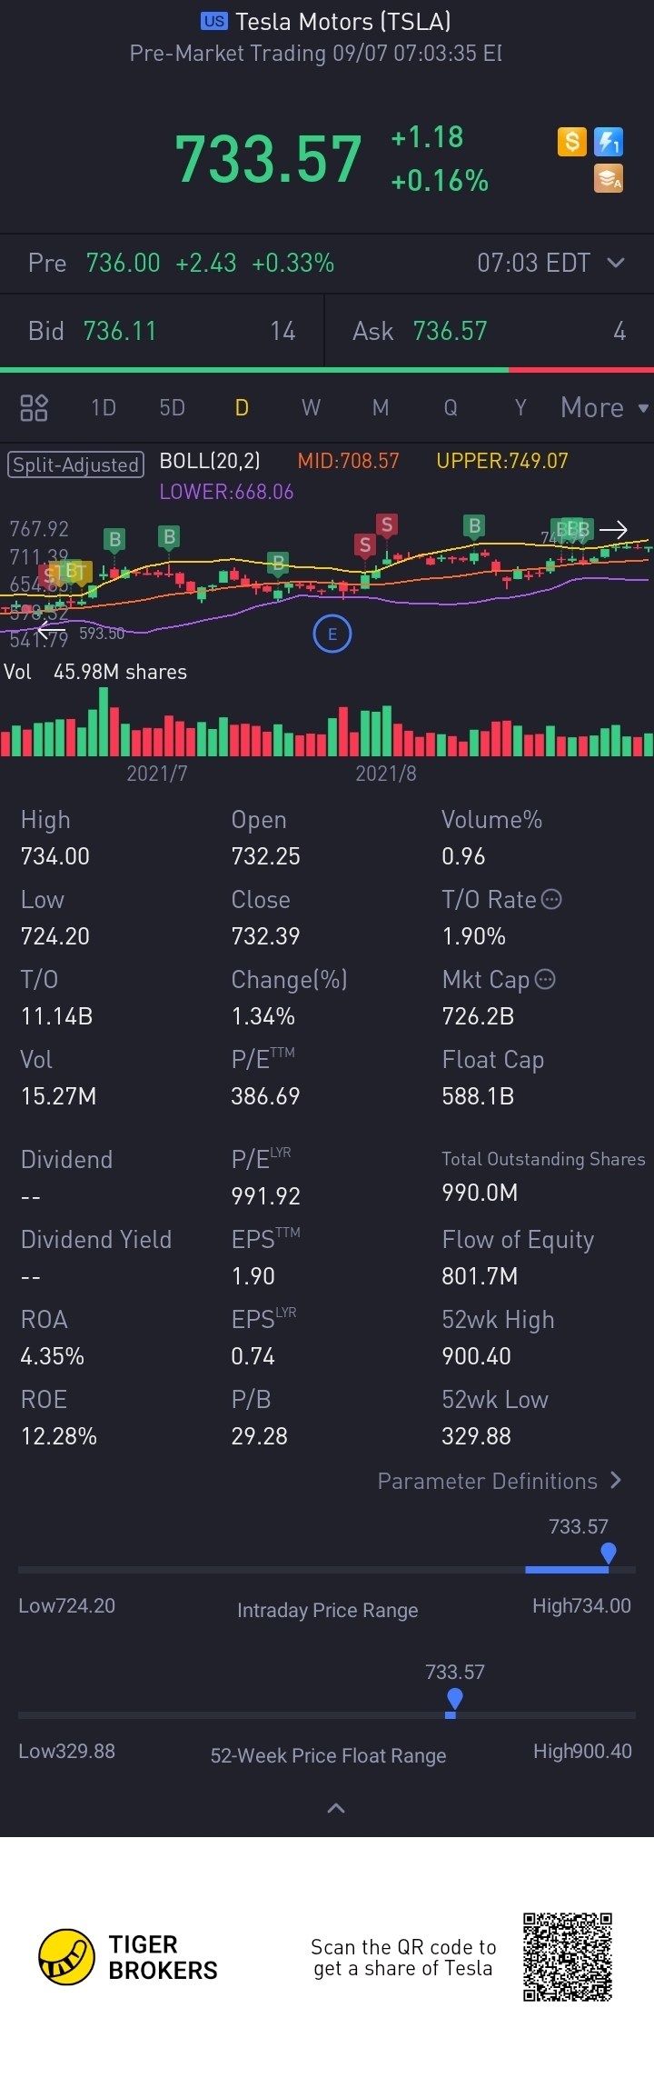Toggle the Split-Adjusted chart option
This screenshot has width=654, height=2078.
coord(76,465)
